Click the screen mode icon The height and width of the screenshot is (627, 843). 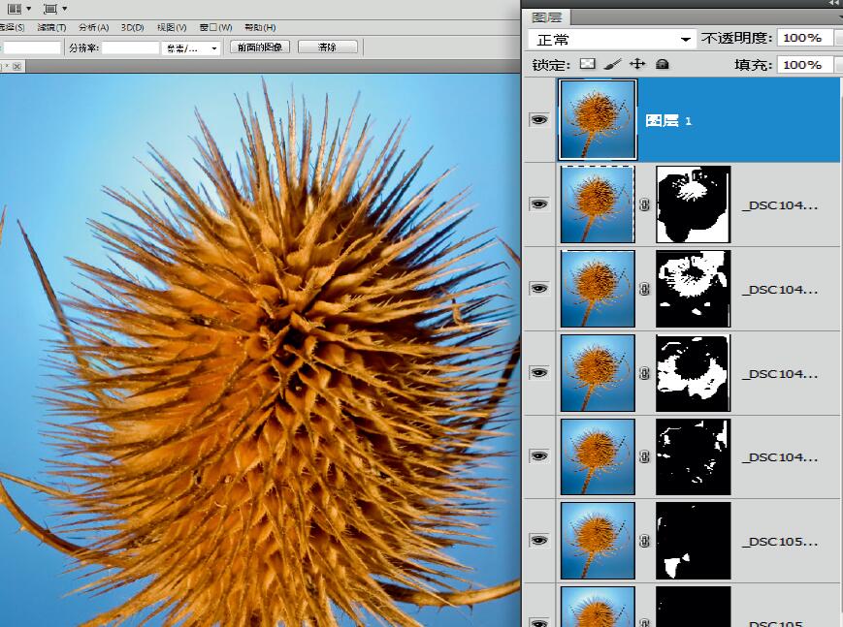(51, 9)
